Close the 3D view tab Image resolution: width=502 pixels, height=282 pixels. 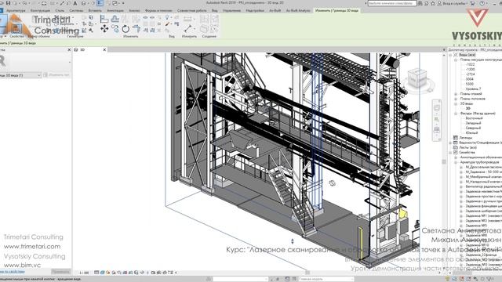(x=104, y=50)
